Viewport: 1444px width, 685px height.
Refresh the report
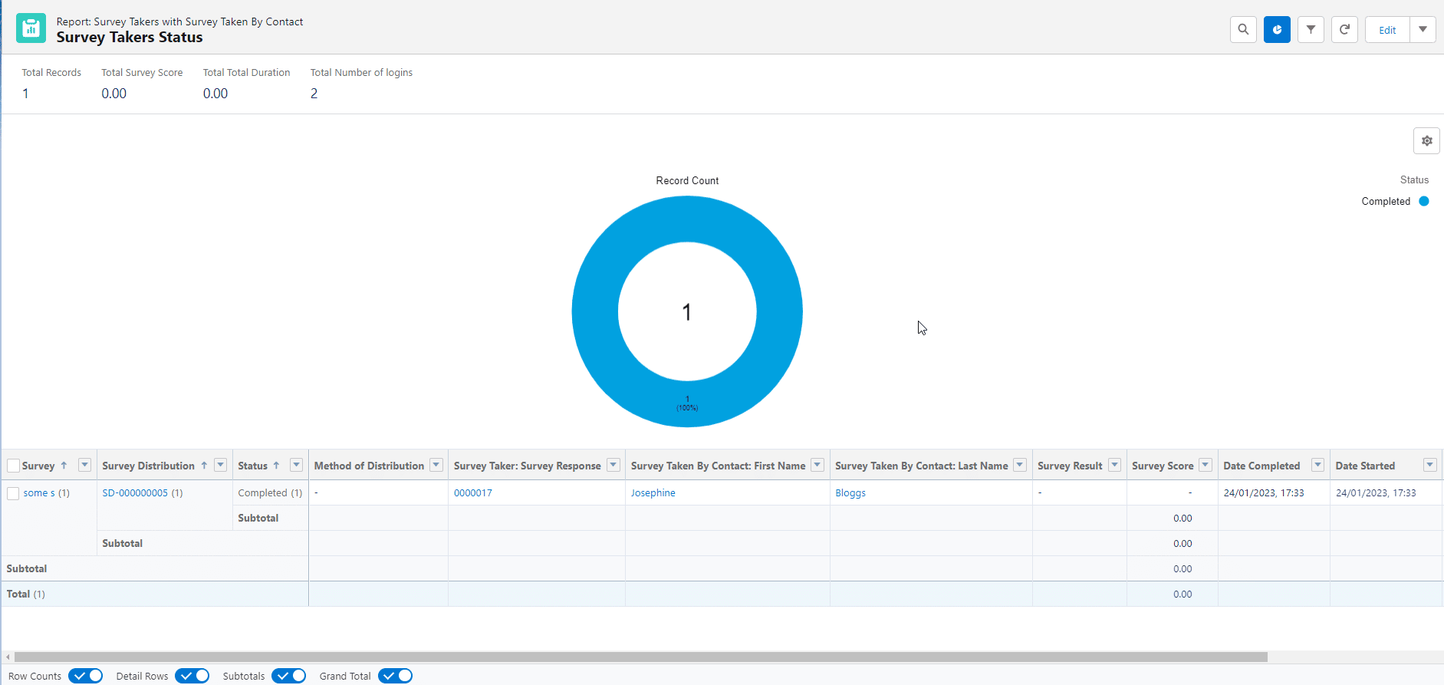coord(1344,30)
